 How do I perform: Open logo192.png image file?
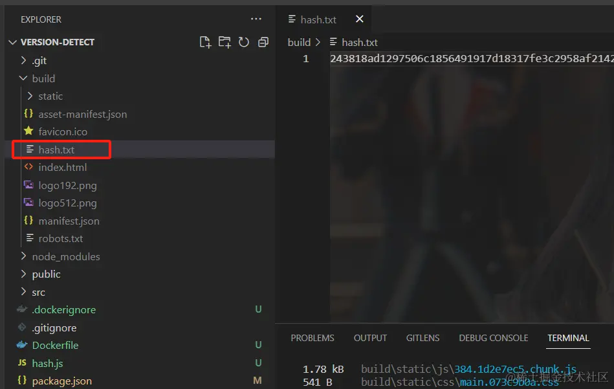(67, 185)
